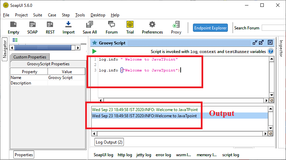Open the error log tab
286x160 pixels.
[163, 155]
